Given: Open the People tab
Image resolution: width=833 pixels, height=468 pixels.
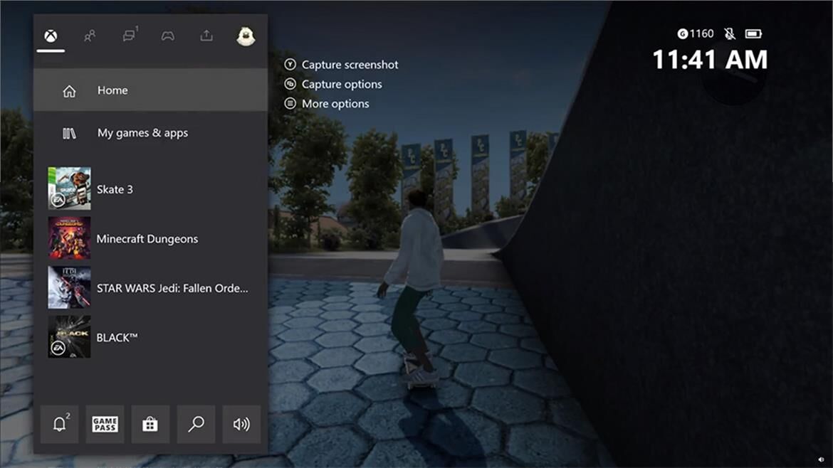Looking at the screenshot, I should 90,36.
